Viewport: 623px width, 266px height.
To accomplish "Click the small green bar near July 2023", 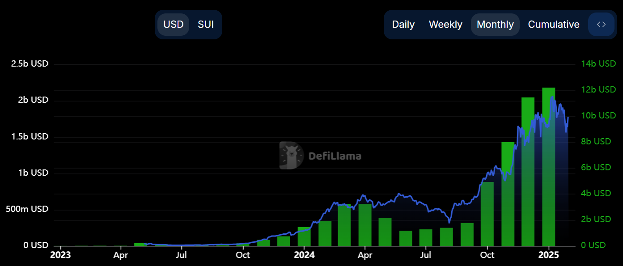I will (x=141, y=244).
